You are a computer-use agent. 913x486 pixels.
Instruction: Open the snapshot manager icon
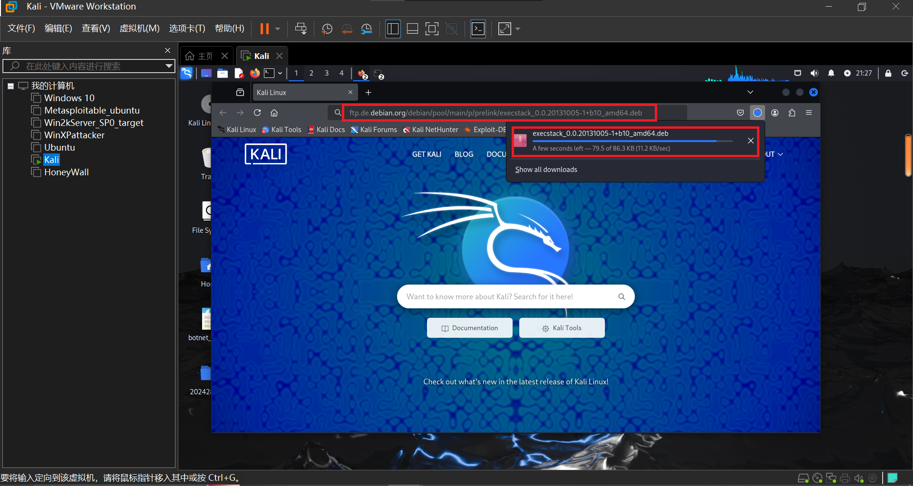[366, 29]
